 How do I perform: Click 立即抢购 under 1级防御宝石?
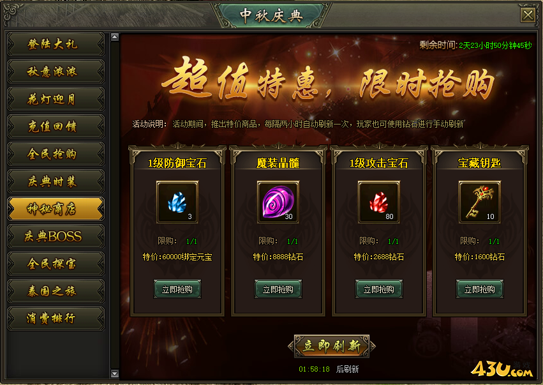[x=177, y=289]
